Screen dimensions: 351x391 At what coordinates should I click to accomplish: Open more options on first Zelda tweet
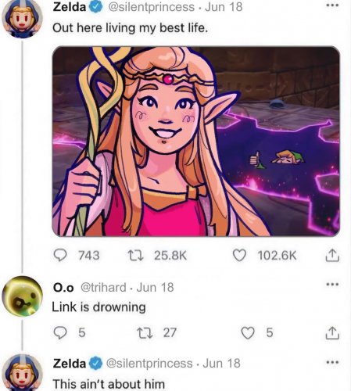pos(333,5)
